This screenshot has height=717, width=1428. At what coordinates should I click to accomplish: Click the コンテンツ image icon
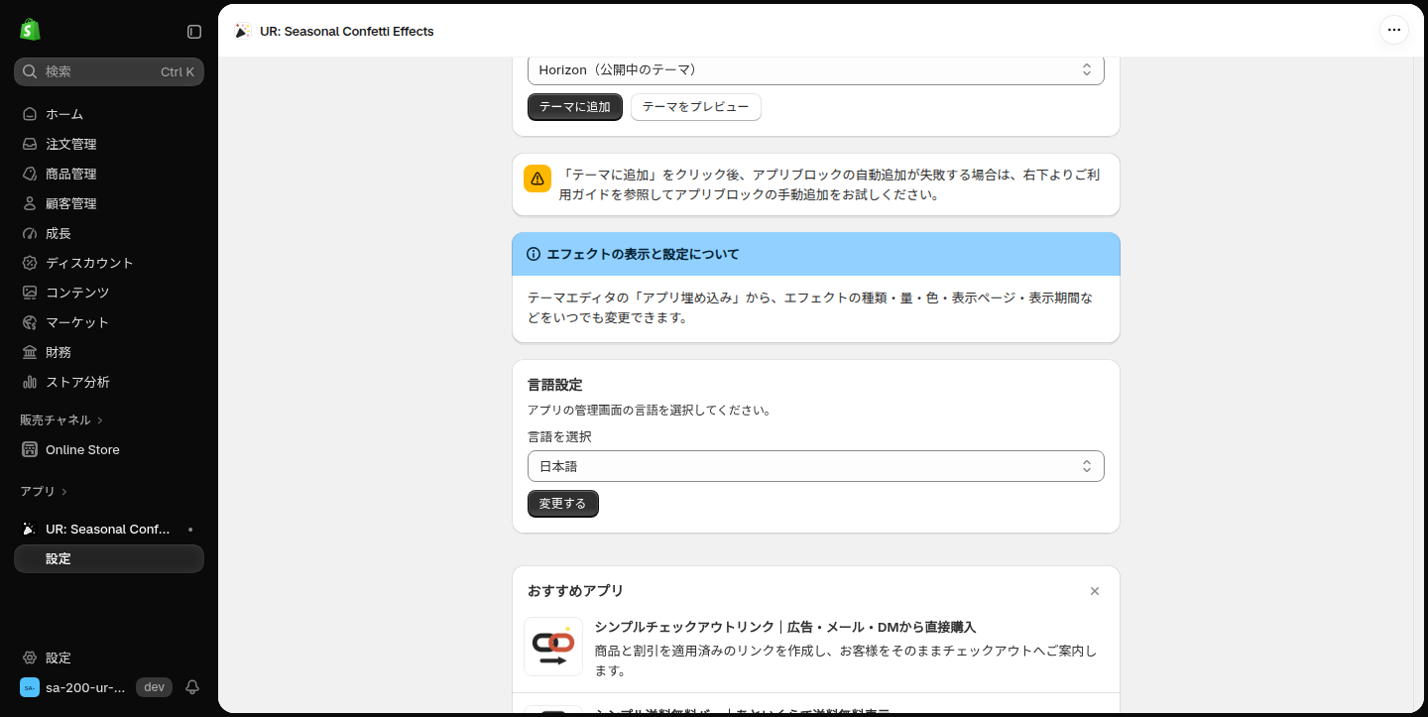30,293
